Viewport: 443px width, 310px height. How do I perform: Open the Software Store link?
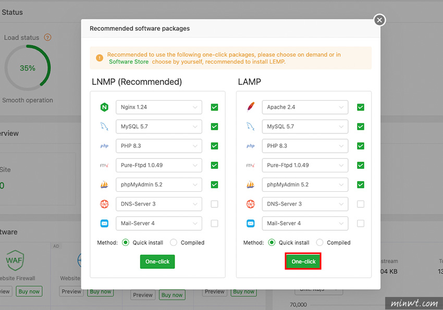[129, 62]
